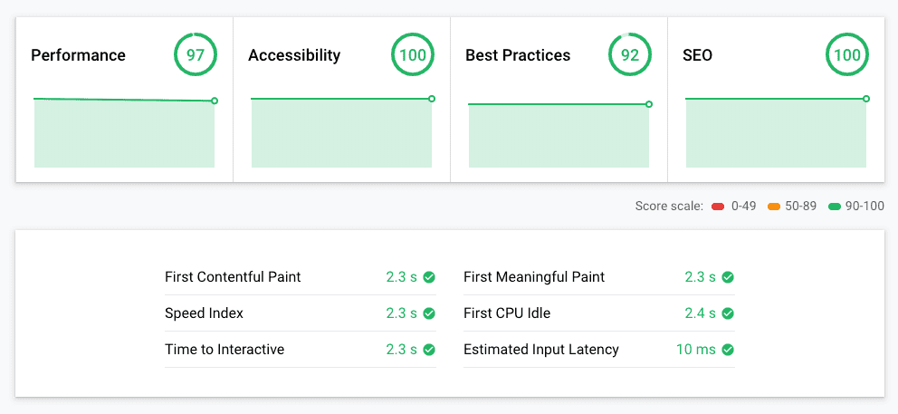Click the green check beside First CPU Idle
The width and height of the screenshot is (898, 414).
coord(728,313)
